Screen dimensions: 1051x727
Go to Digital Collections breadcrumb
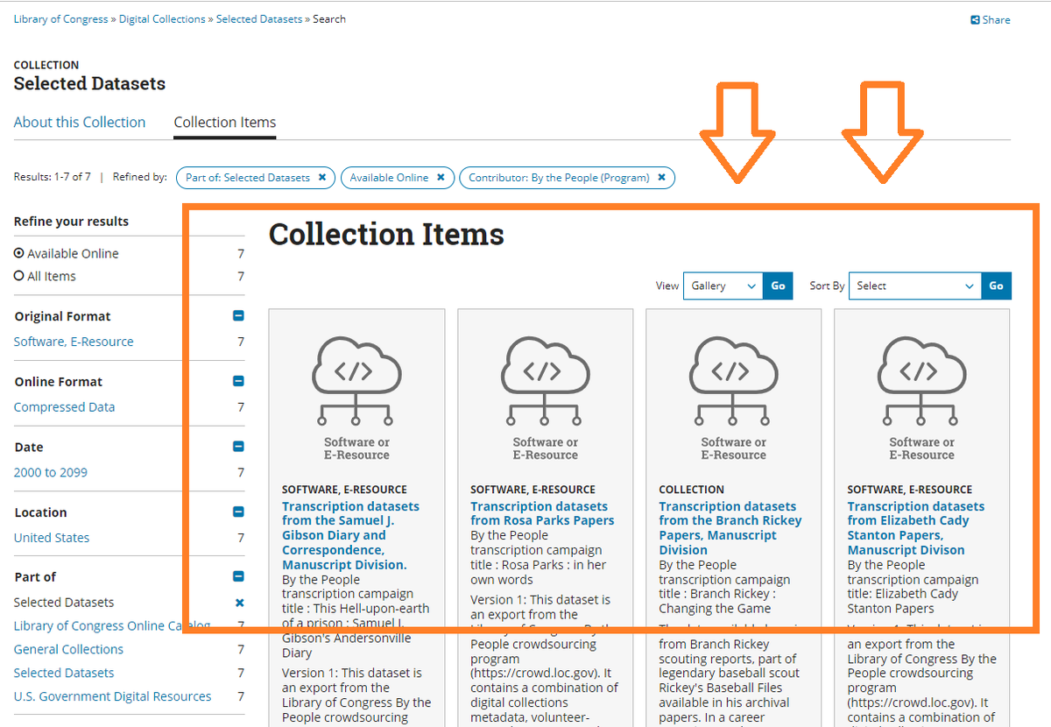click(162, 18)
